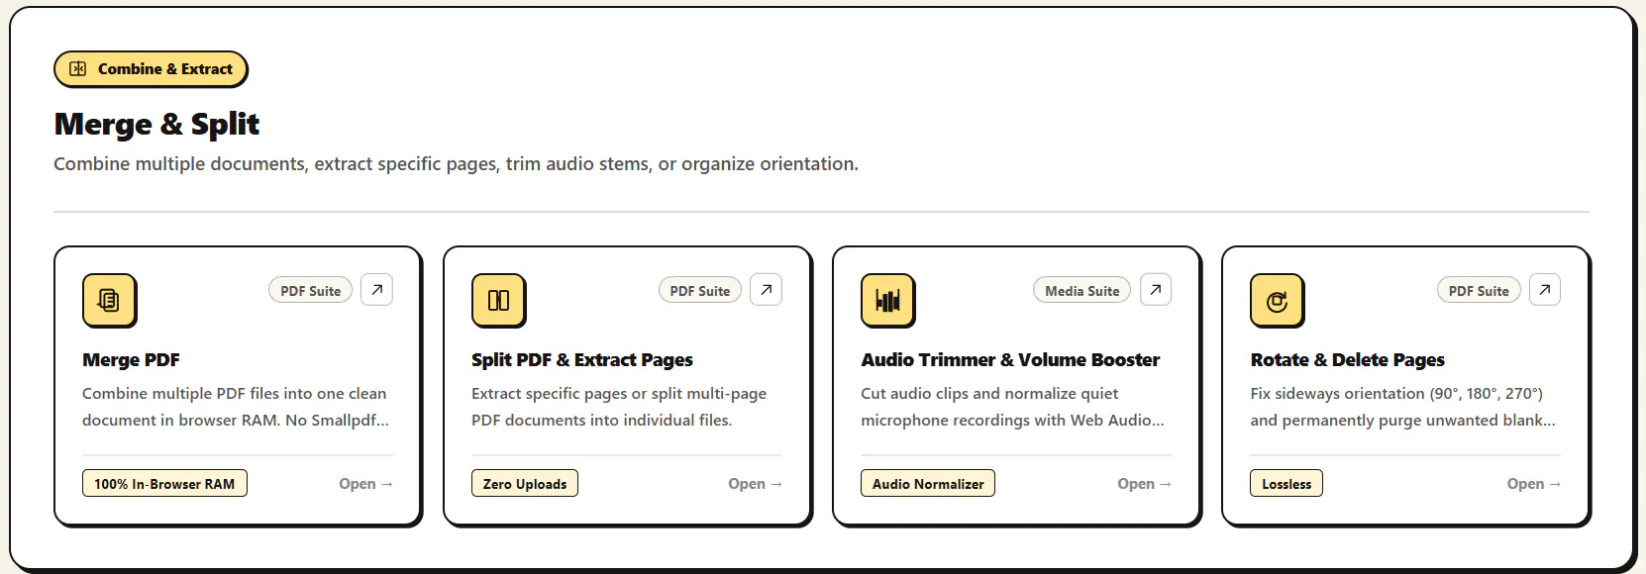Click Open link on Audio Trimmer card
Image resolution: width=1646 pixels, height=574 pixels.
pos(1144,484)
